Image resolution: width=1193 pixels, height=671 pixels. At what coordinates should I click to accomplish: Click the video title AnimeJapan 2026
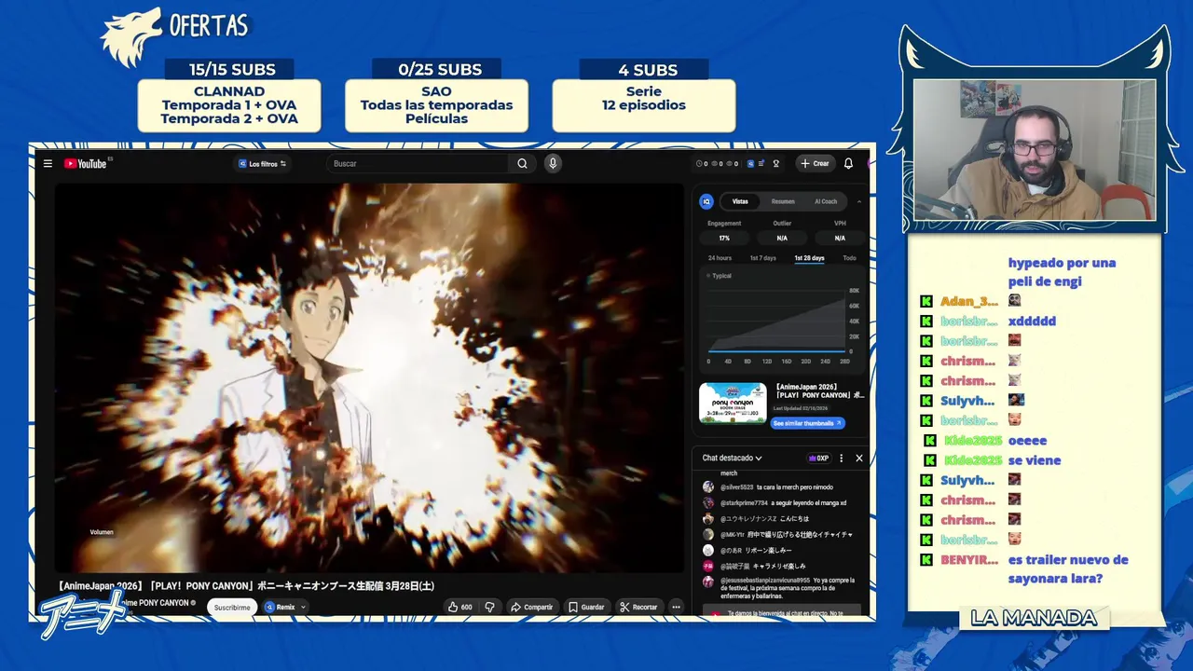point(246,585)
